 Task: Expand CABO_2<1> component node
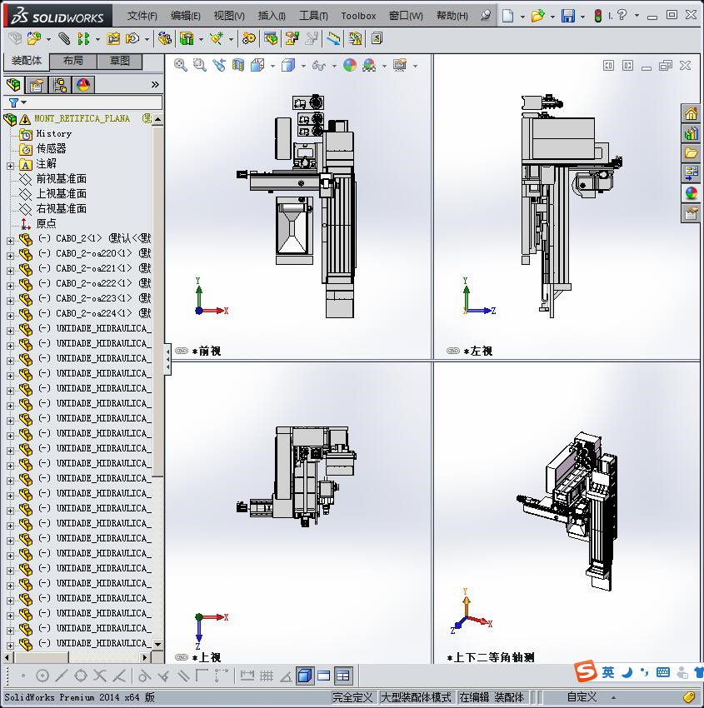point(10,241)
